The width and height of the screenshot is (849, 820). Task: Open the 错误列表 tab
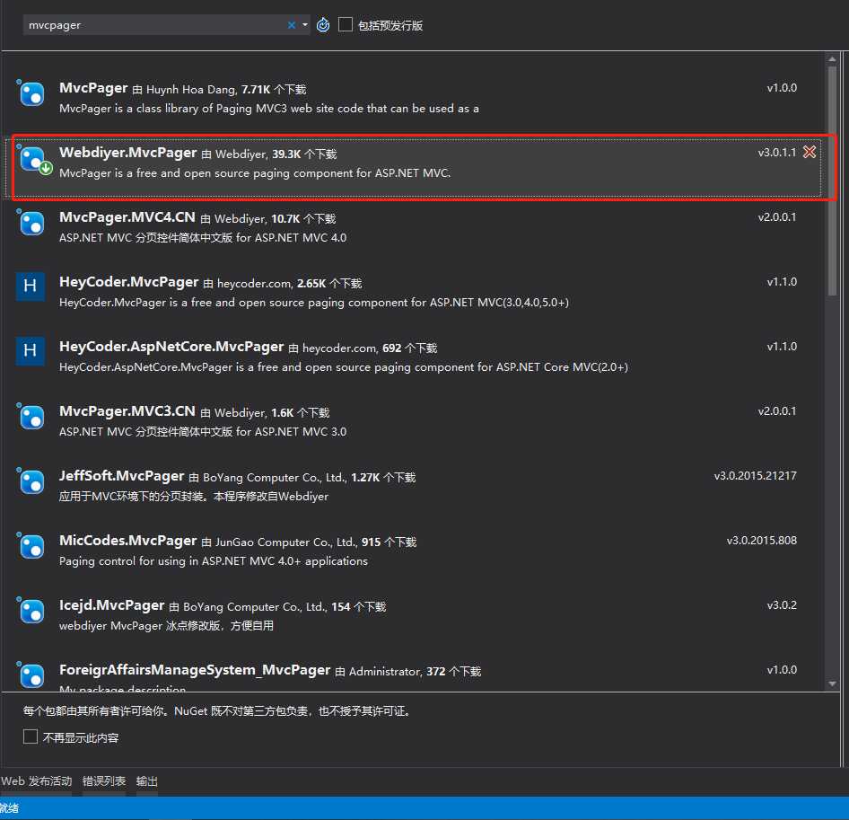104,781
